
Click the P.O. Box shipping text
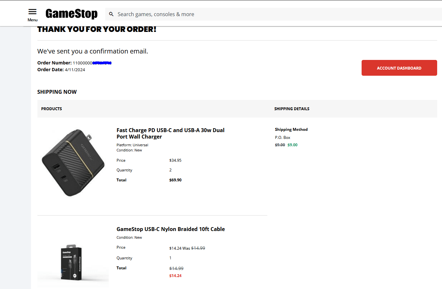coord(283,138)
